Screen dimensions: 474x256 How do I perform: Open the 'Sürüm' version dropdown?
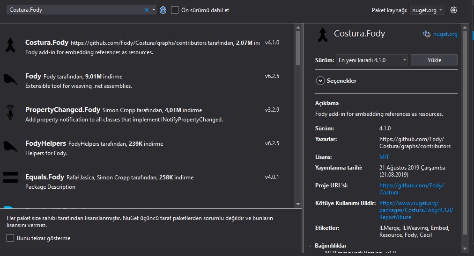(x=372, y=60)
